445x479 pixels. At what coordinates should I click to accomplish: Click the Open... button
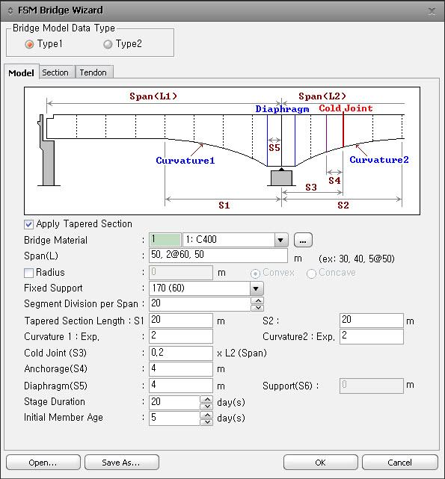43,463
